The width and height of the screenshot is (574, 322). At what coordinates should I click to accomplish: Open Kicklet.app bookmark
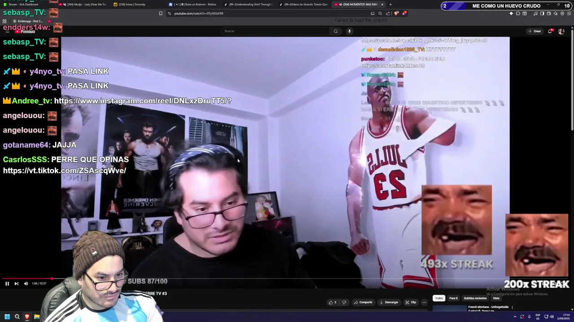28,21
